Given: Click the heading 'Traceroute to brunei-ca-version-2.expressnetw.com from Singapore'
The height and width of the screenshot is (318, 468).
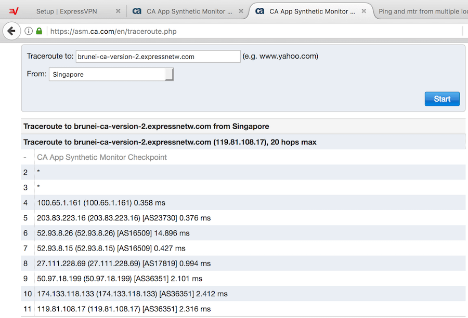Looking at the screenshot, I should coord(146,126).
